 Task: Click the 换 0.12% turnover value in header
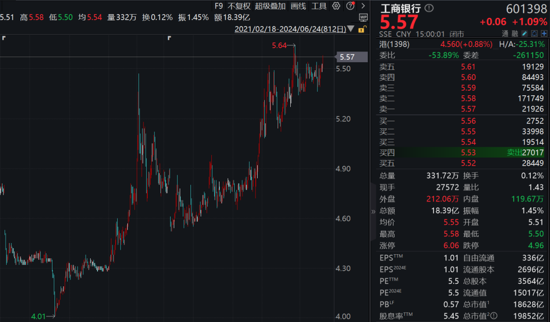click(162, 17)
